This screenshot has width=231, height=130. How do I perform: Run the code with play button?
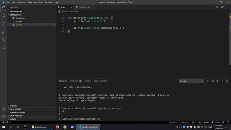click(x=217, y=7)
